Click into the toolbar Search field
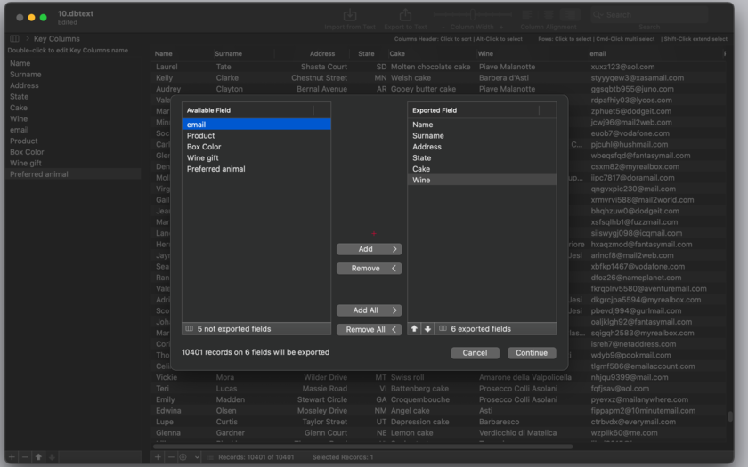Image resolution: width=748 pixels, height=467 pixels. pyautogui.click(x=649, y=15)
